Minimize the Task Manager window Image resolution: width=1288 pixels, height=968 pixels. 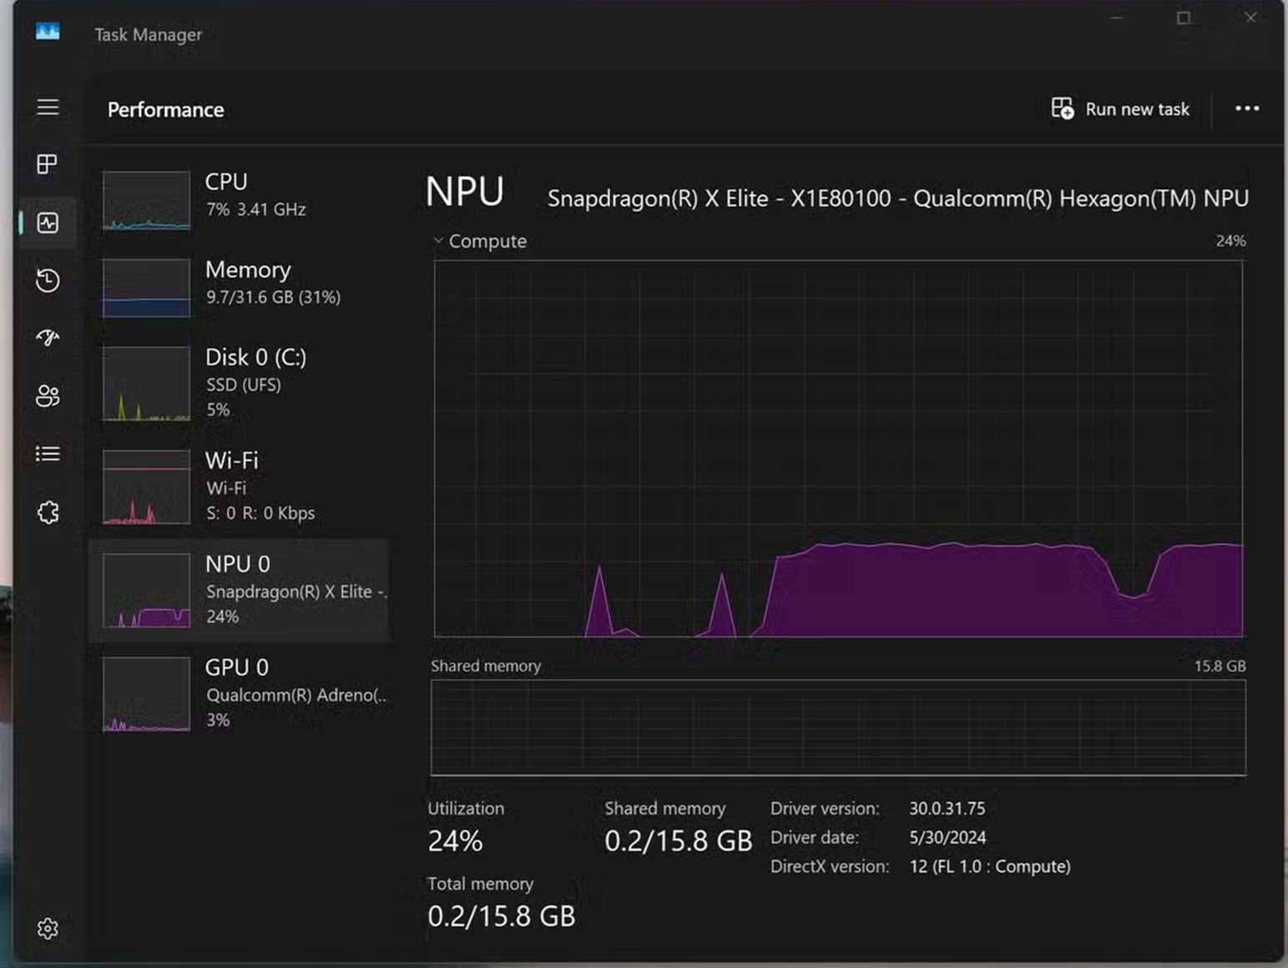(x=1117, y=18)
